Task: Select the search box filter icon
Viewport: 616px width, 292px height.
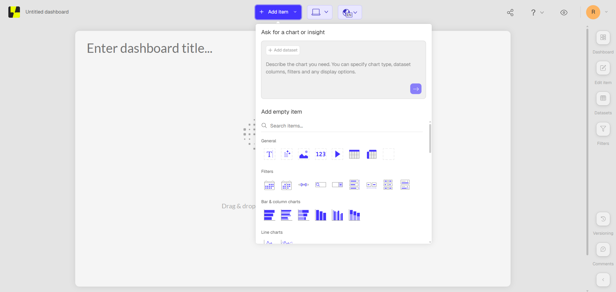Action: point(321,185)
